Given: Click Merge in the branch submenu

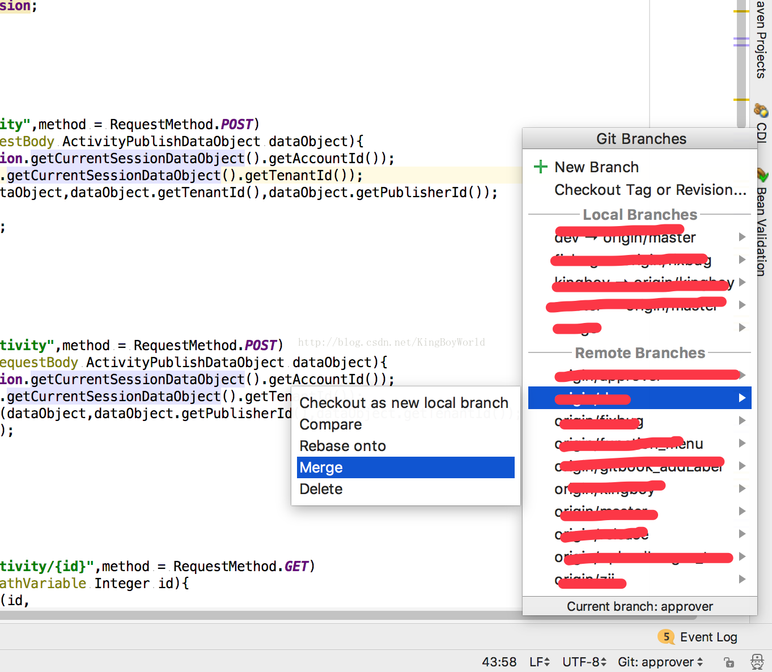Looking at the screenshot, I should click(x=406, y=467).
